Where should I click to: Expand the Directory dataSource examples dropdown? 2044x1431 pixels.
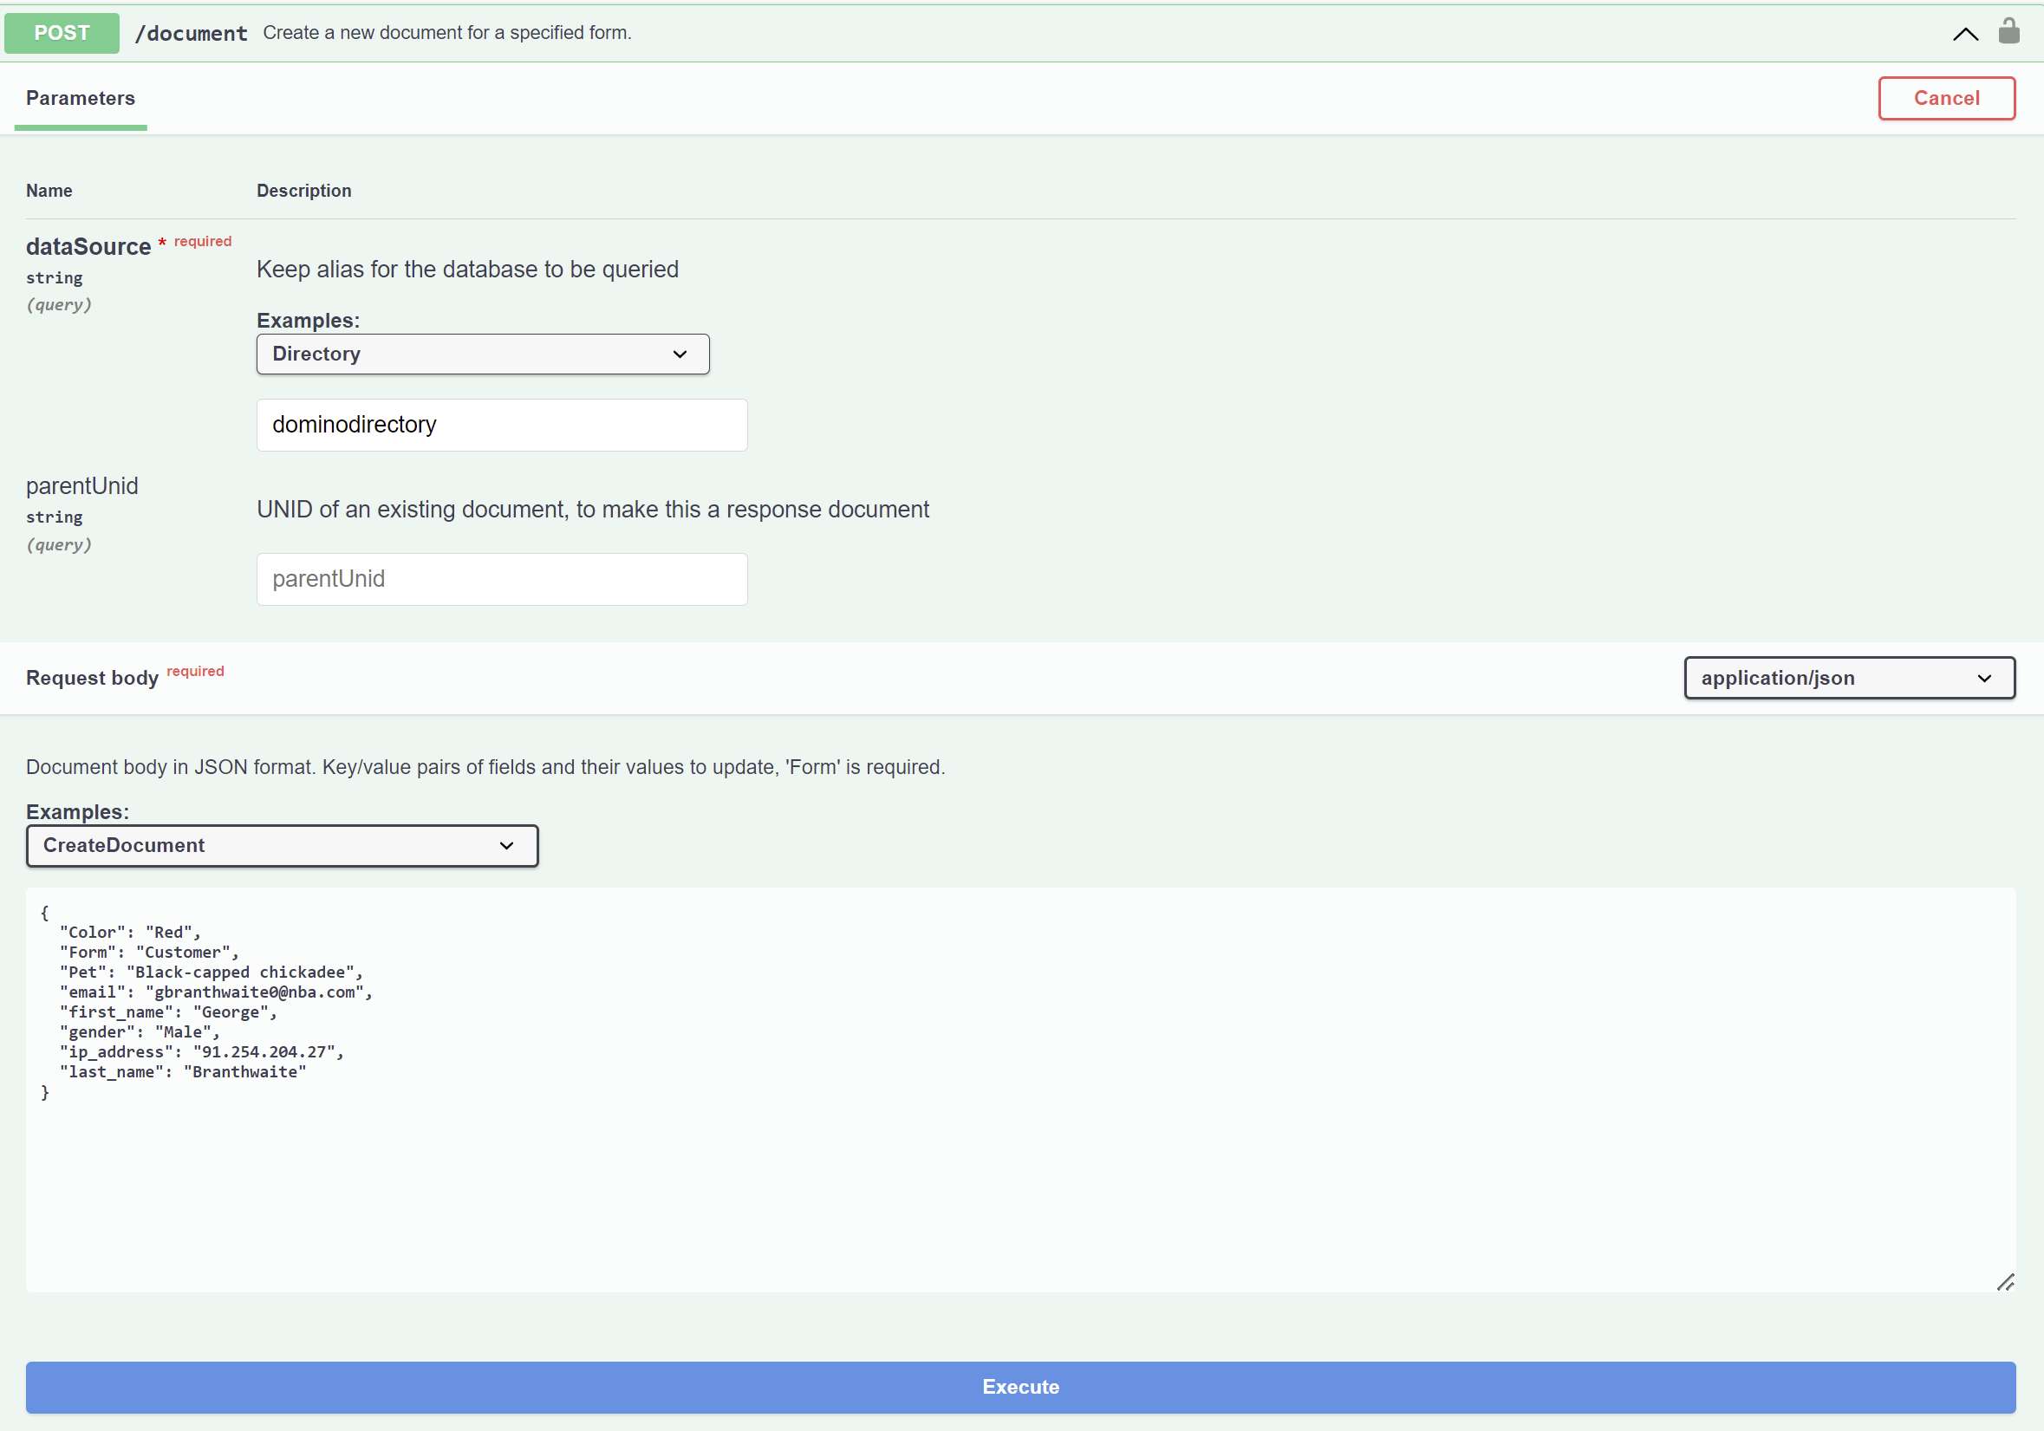[x=481, y=354]
